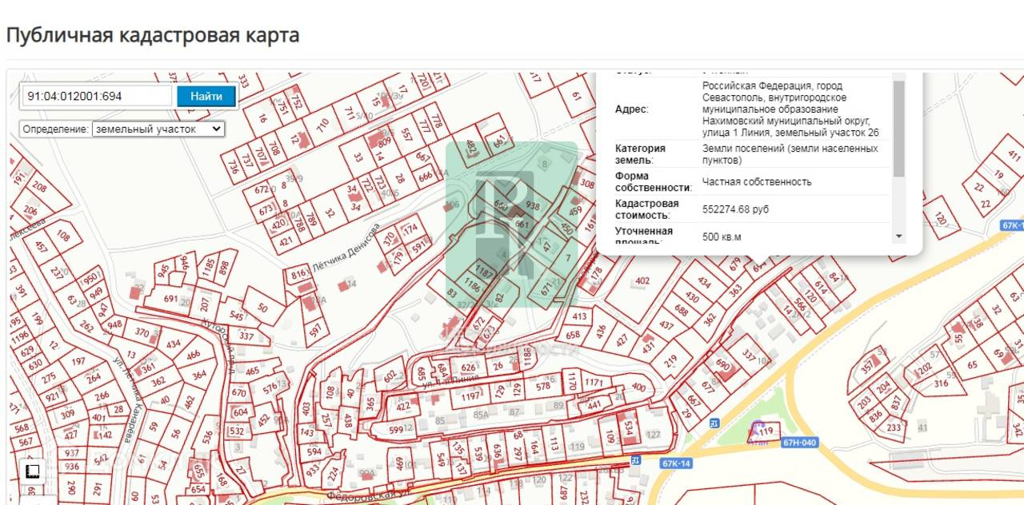This screenshot has width=1024, height=505.
Task: Click the bus stop icon beside the 67К-14 label
Action: [636, 459]
